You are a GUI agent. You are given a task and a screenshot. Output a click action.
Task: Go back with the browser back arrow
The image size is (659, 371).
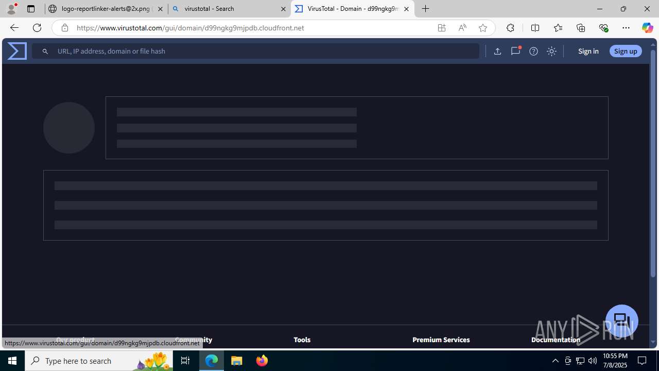(x=14, y=28)
